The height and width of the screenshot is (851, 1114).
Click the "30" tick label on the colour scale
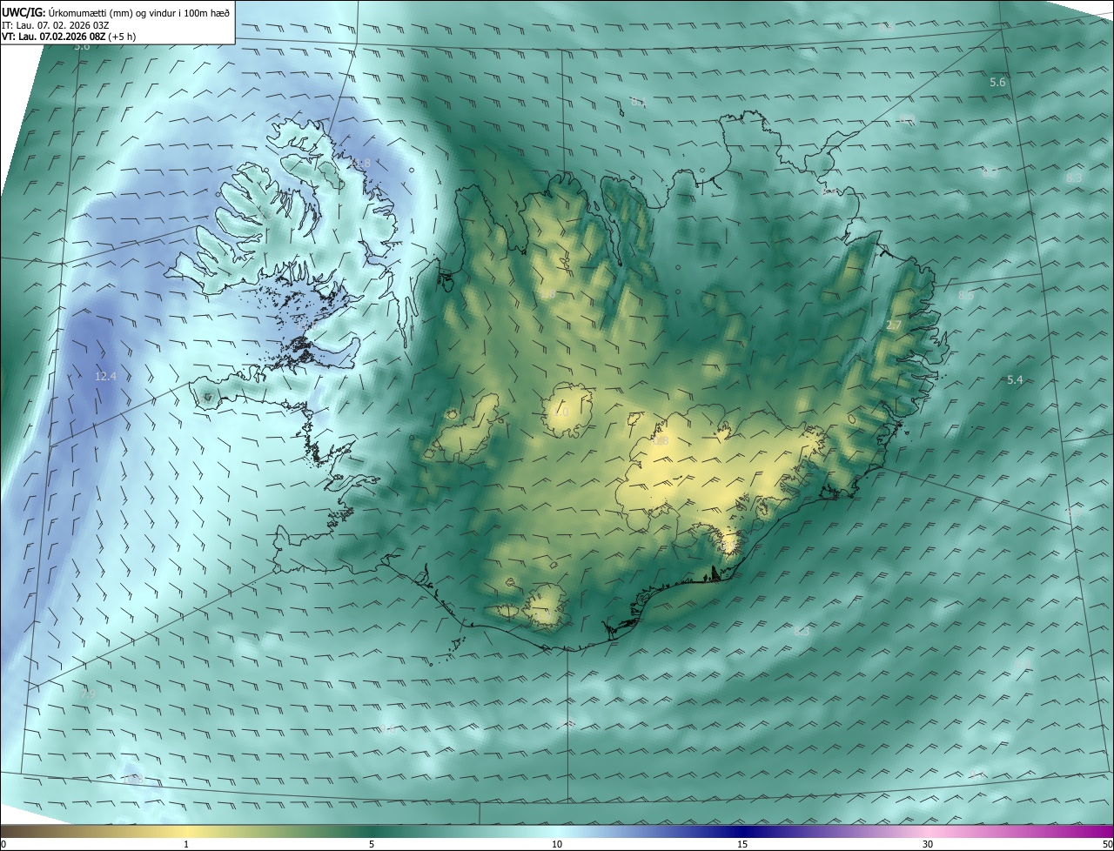point(928,844)
